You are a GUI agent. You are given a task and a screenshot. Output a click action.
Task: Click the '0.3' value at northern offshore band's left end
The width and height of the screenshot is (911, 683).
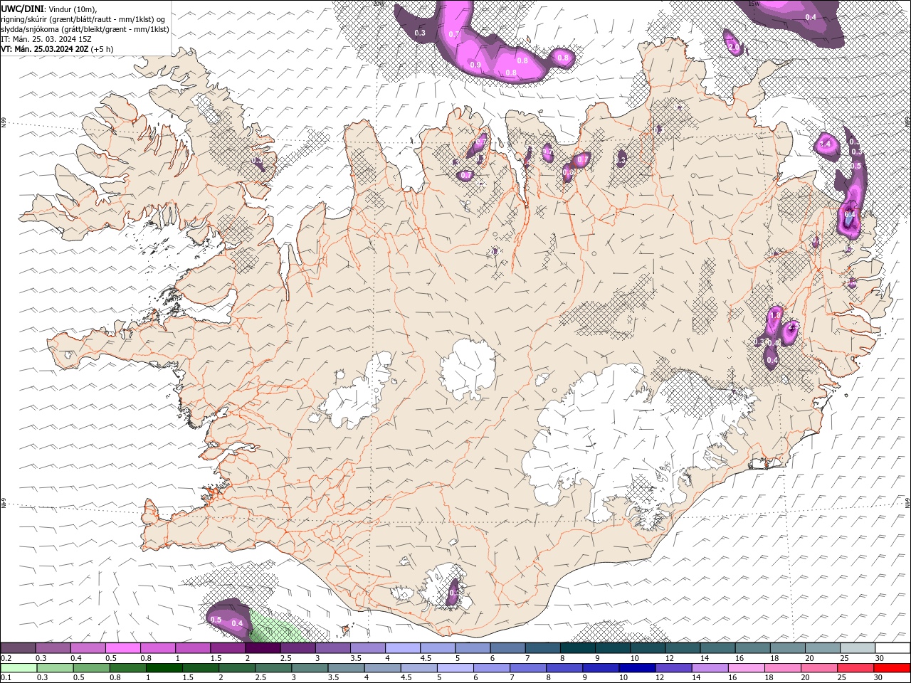(420, 33)
